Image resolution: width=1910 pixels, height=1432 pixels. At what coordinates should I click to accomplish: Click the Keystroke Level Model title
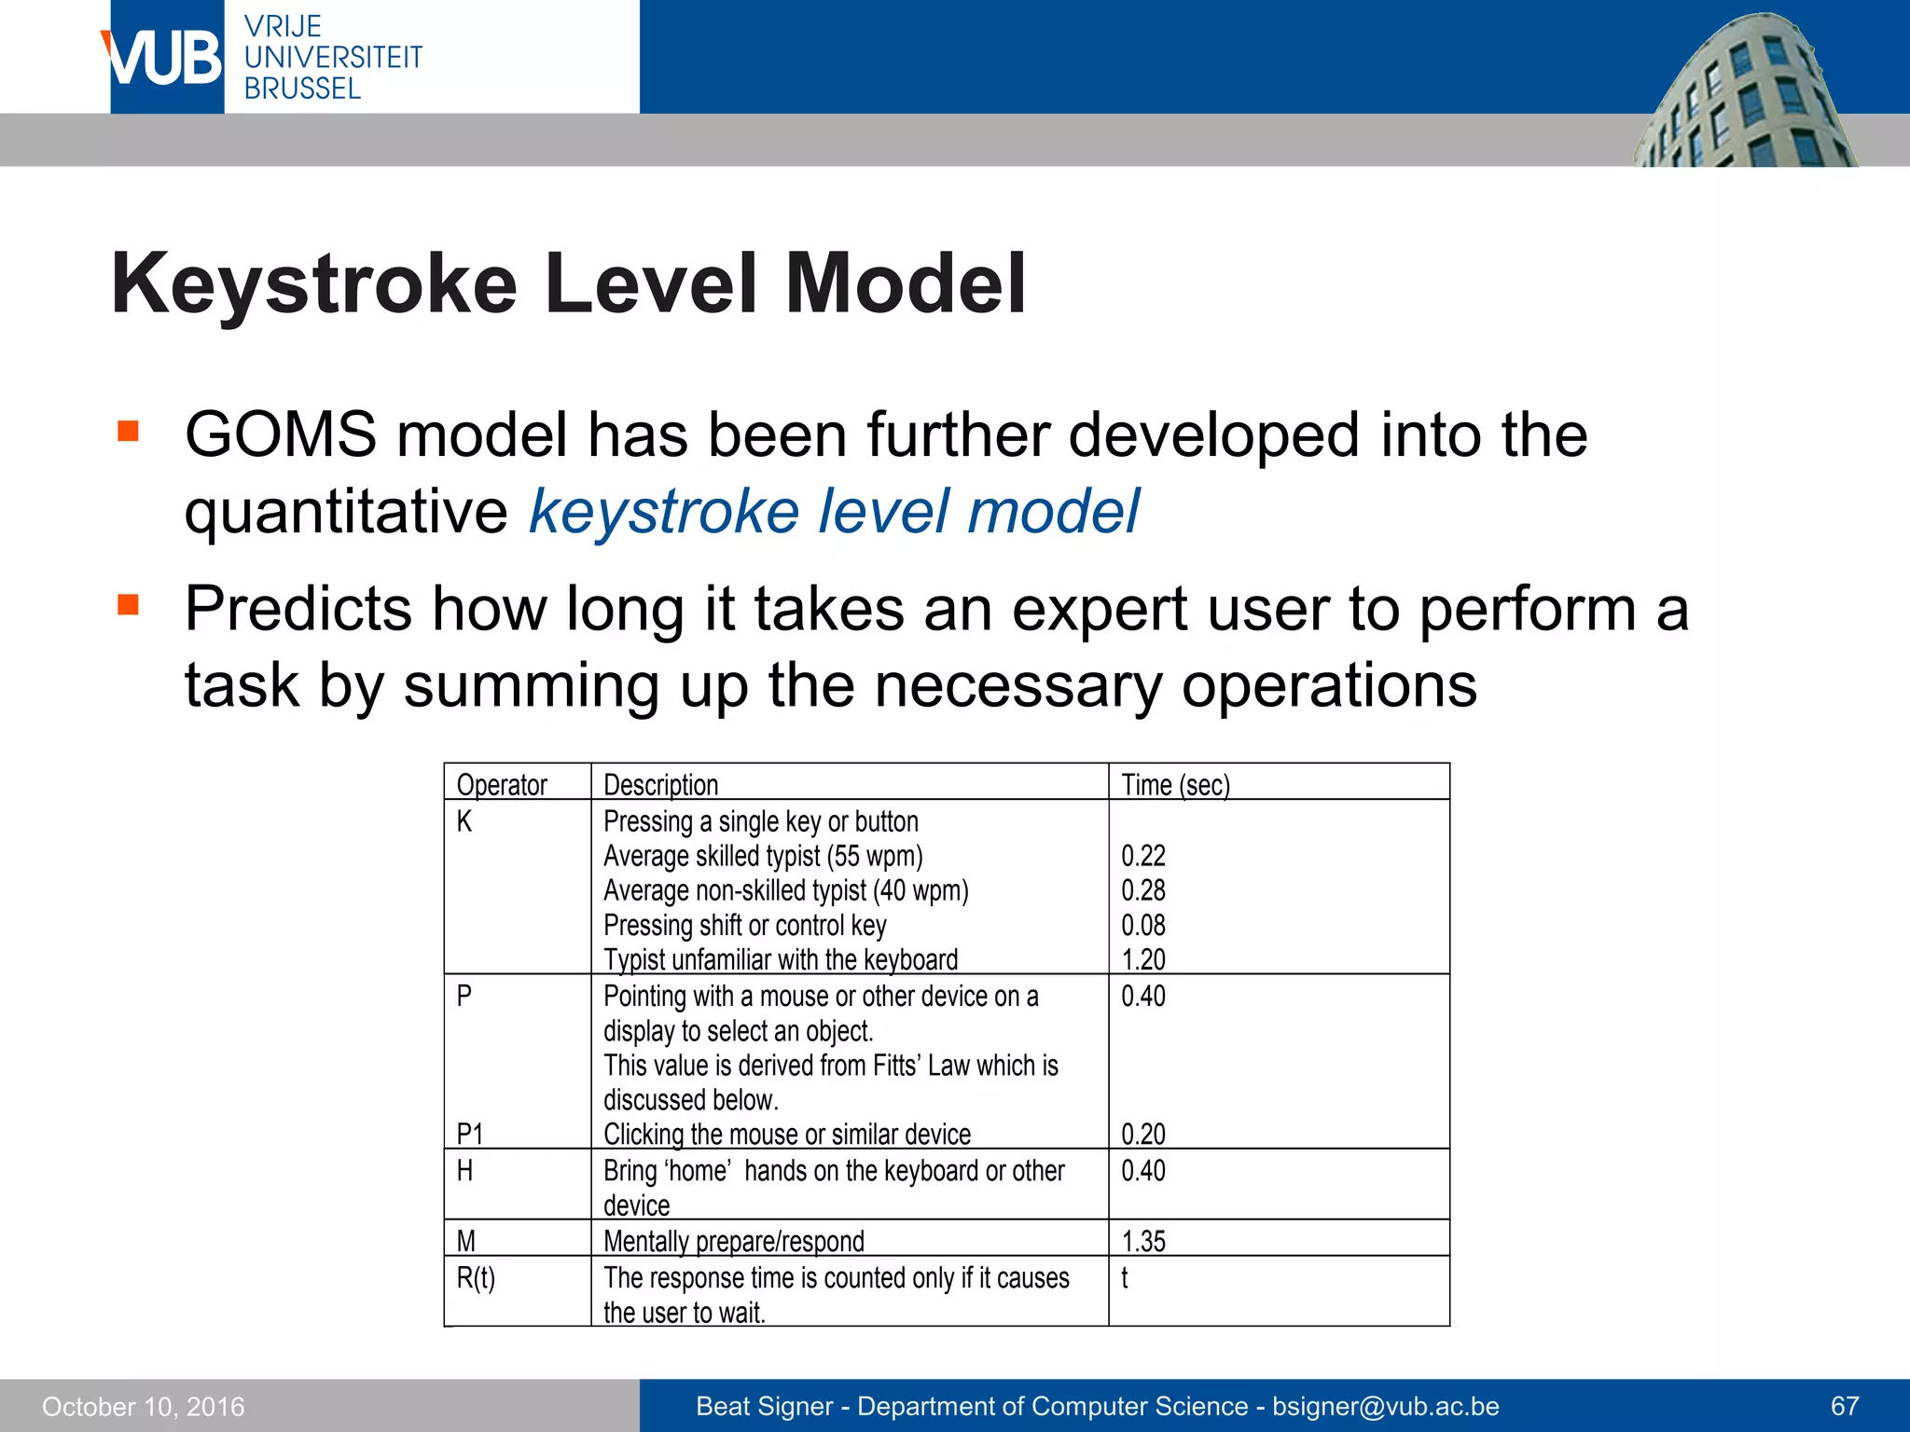click(x=569, y=283)
